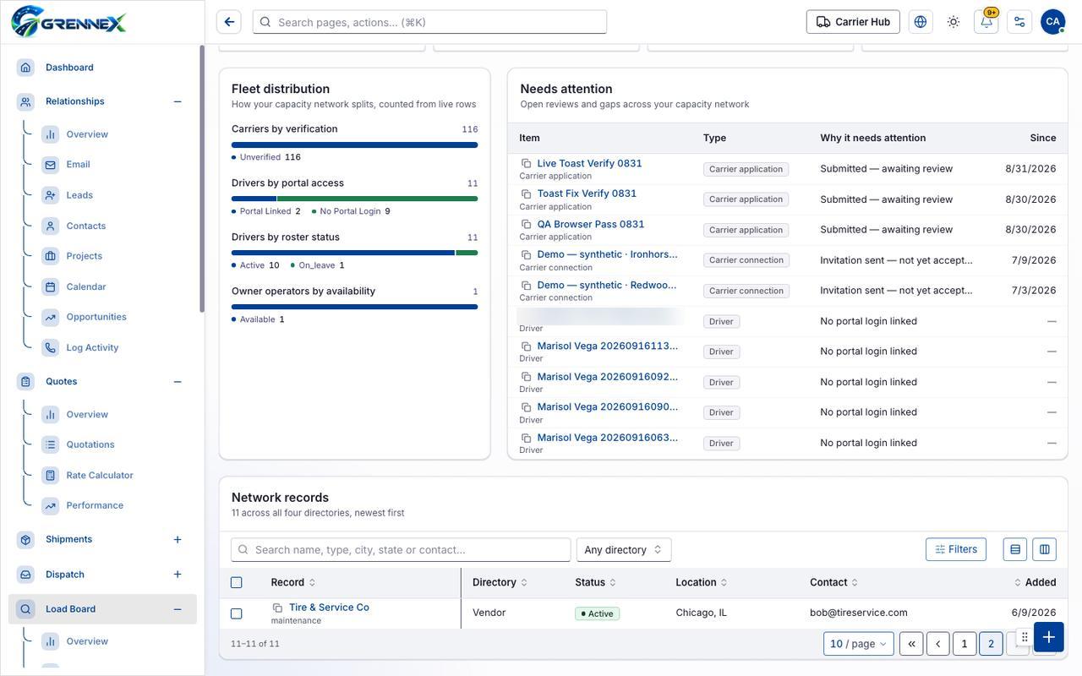Collapse the Load Board sidebar section

pos(178,609)
